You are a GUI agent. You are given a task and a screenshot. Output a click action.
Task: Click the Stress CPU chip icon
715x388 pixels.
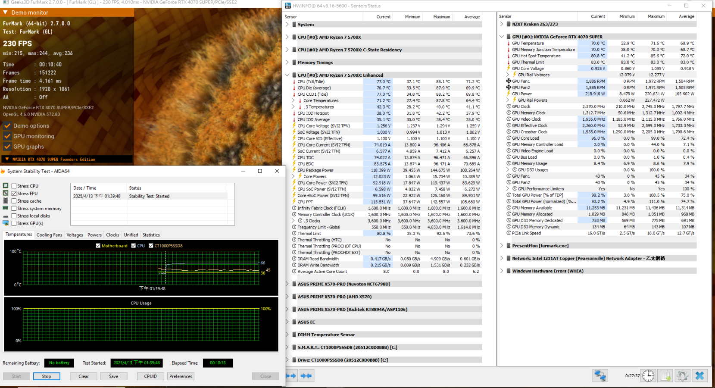click(x=6, y=186)
